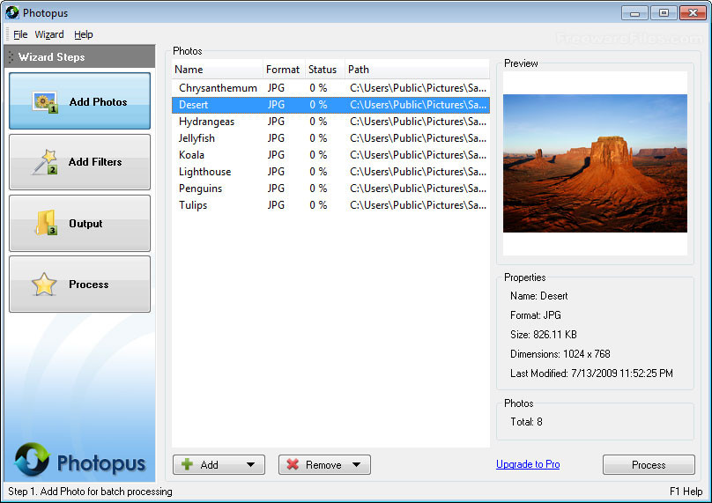Open the Help menu

pos(84,34)
